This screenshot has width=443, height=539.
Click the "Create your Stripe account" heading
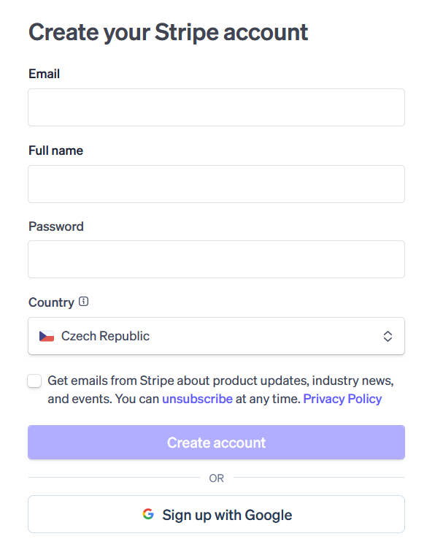(x=168, y=32)
